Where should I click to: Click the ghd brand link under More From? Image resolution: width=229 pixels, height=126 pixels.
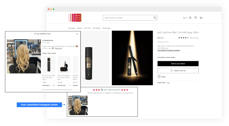(x=168, y=83)
